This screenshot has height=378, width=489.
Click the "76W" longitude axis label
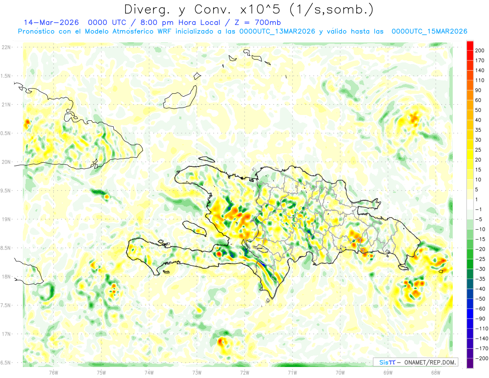coord(54,373)
